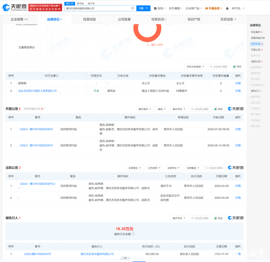This screenshot has height=262, width=270.
Task: Open the 合作通道 menu
Action: pos(175,8)
